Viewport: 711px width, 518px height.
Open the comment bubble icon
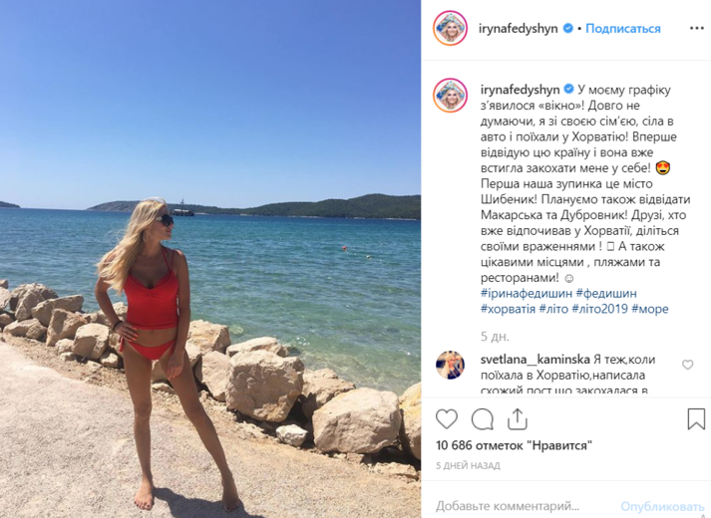[x=482, y=419]
